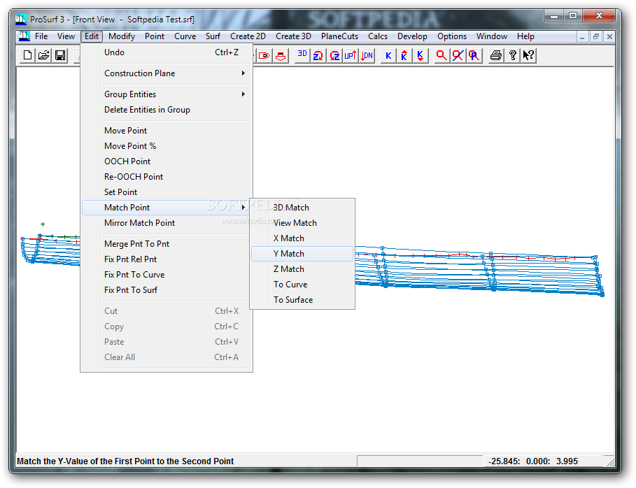Open the Calcs menu
This screenshot has width=636, height=488.
[x=378, y=36]
